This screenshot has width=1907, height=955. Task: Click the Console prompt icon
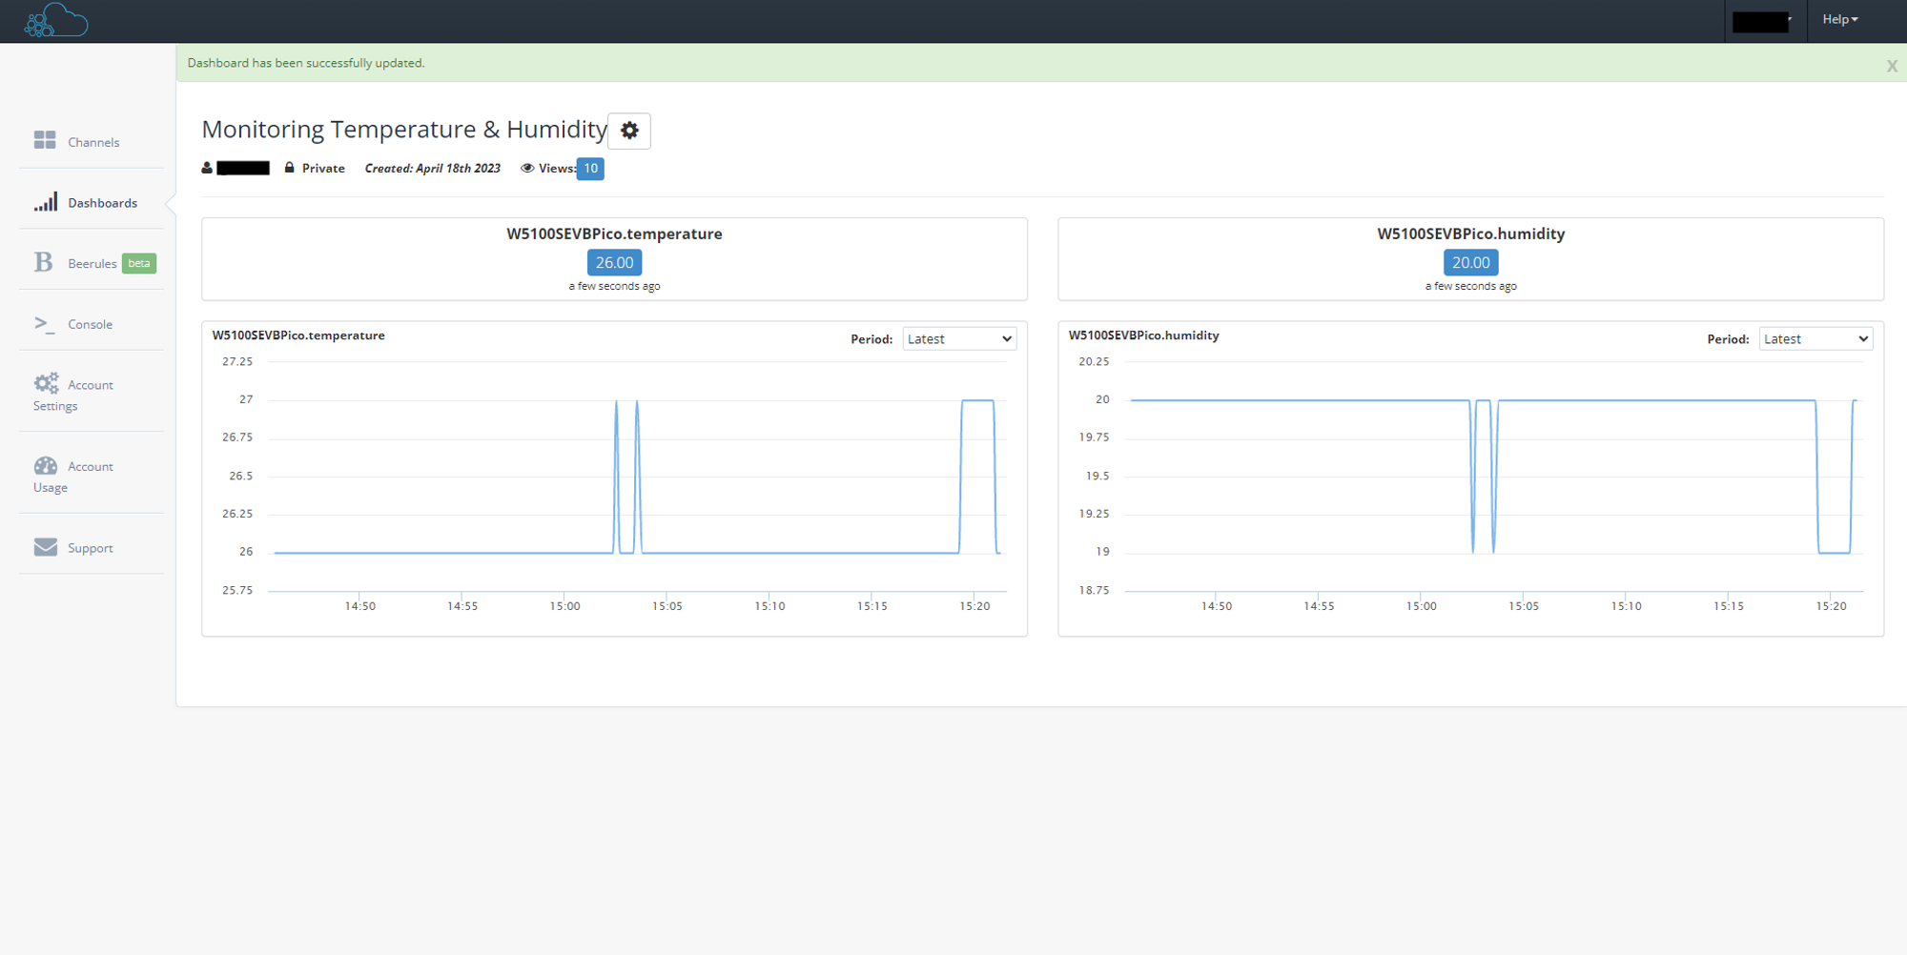(x=44, y=323)
